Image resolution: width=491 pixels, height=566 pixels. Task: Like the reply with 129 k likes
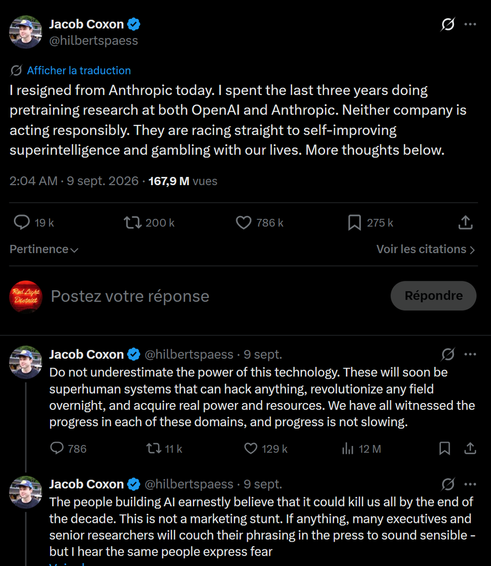coord(250,448)
